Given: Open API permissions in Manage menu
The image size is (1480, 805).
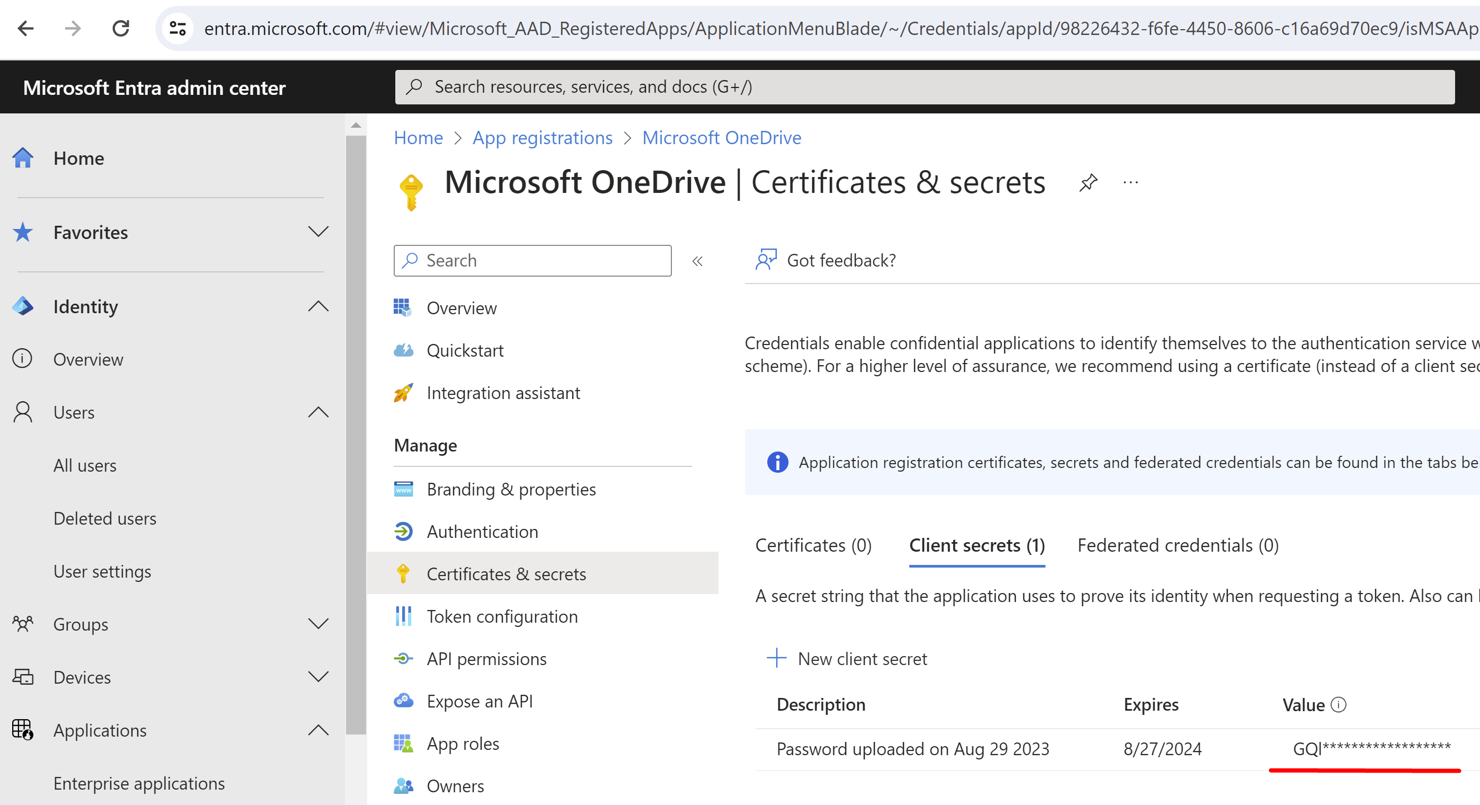Looking at the screenshot, I should point(486,659).
